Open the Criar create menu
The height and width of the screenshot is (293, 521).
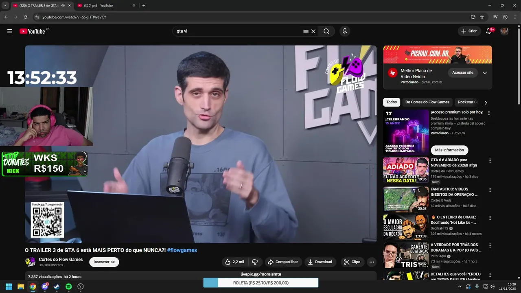tap(469, 31)
